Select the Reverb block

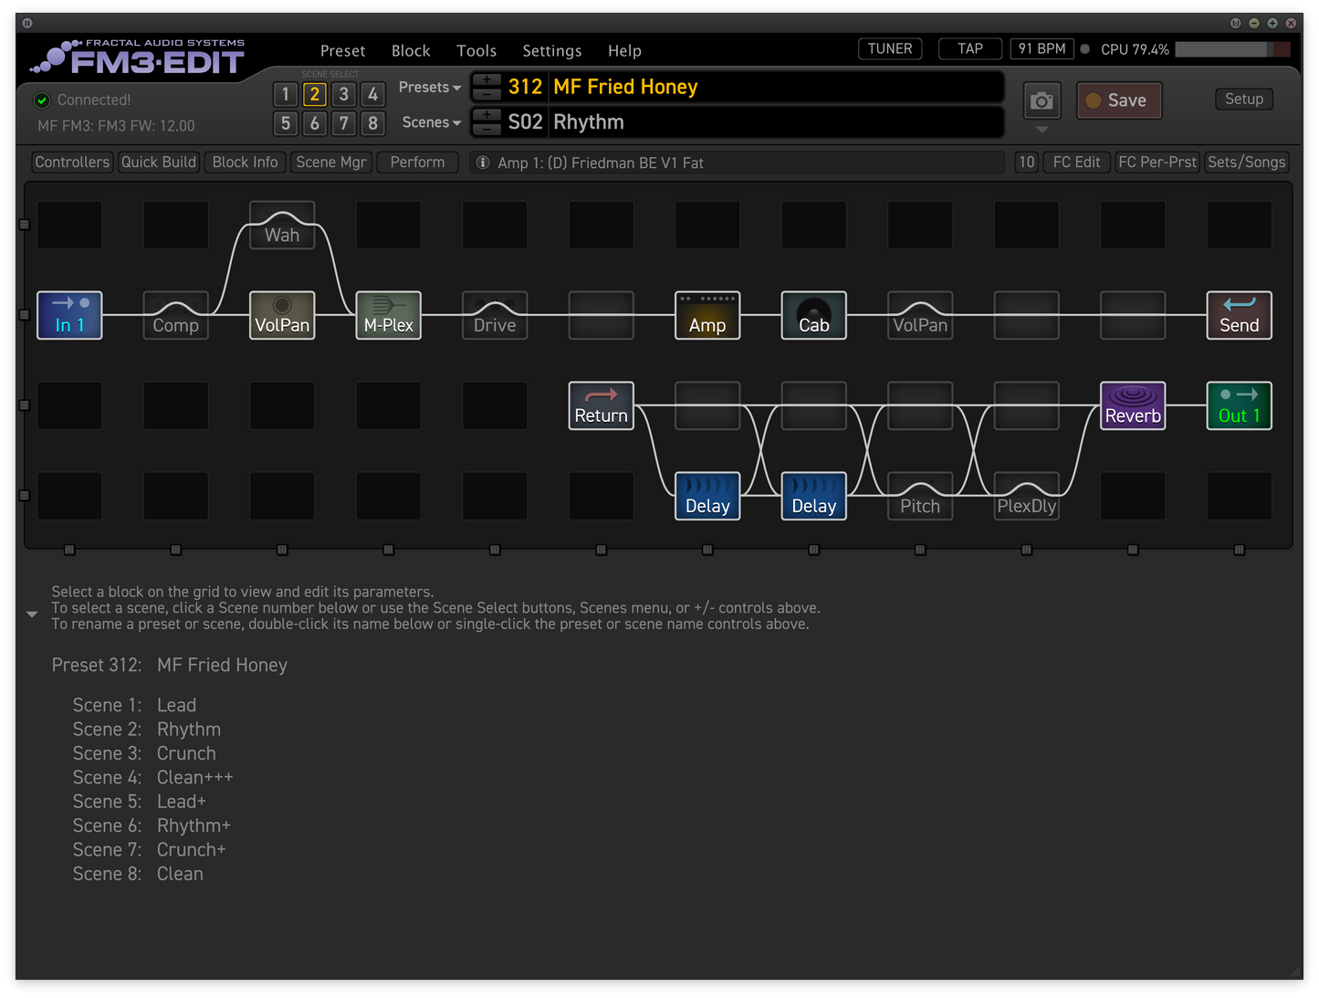(1133, 405)
